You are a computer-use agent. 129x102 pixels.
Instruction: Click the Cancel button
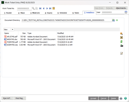click(103, 98)
